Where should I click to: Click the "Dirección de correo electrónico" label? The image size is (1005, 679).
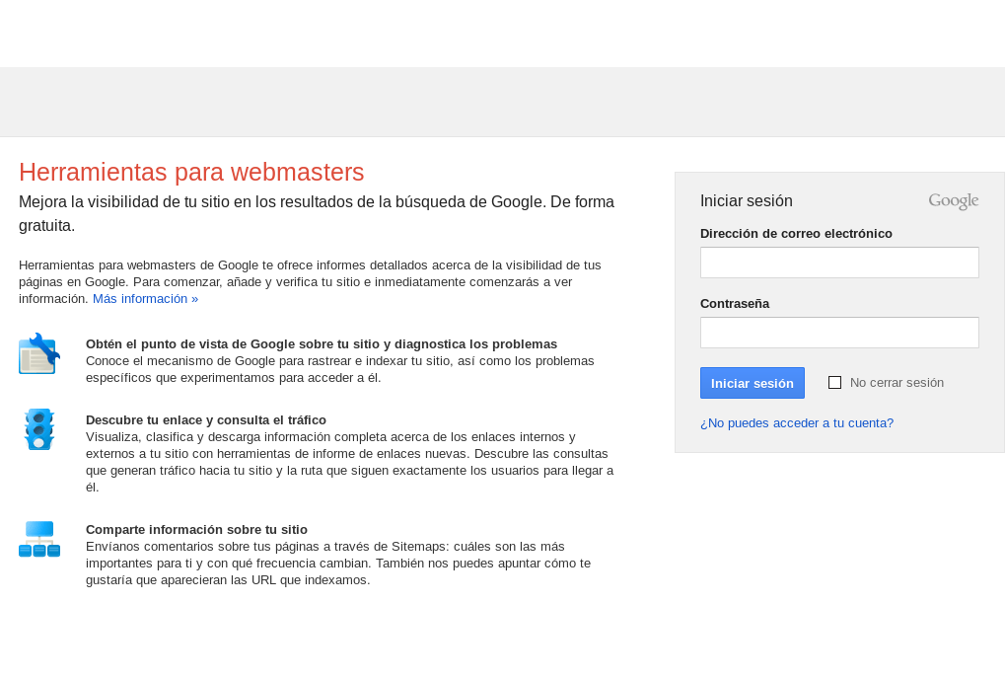(796, 234)
